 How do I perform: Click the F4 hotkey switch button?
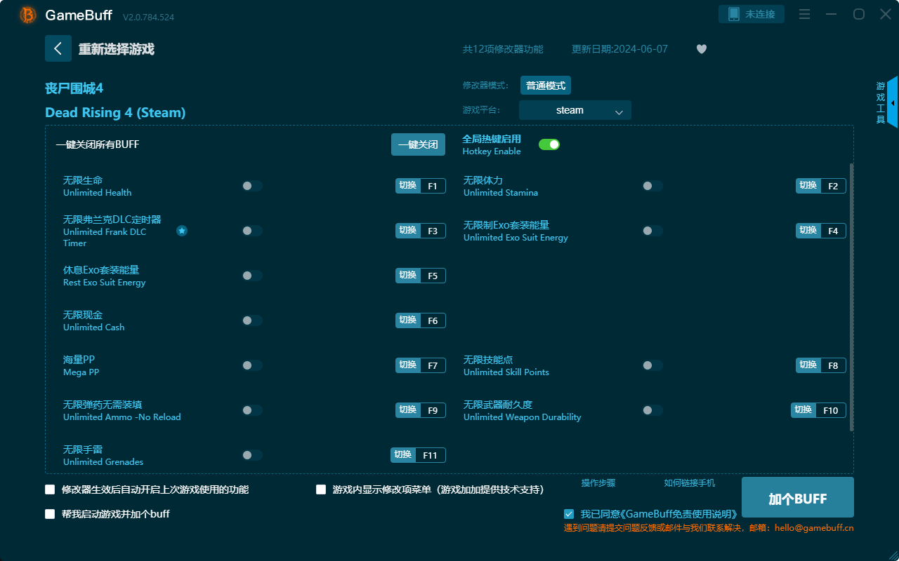click(x=821, y=231)
